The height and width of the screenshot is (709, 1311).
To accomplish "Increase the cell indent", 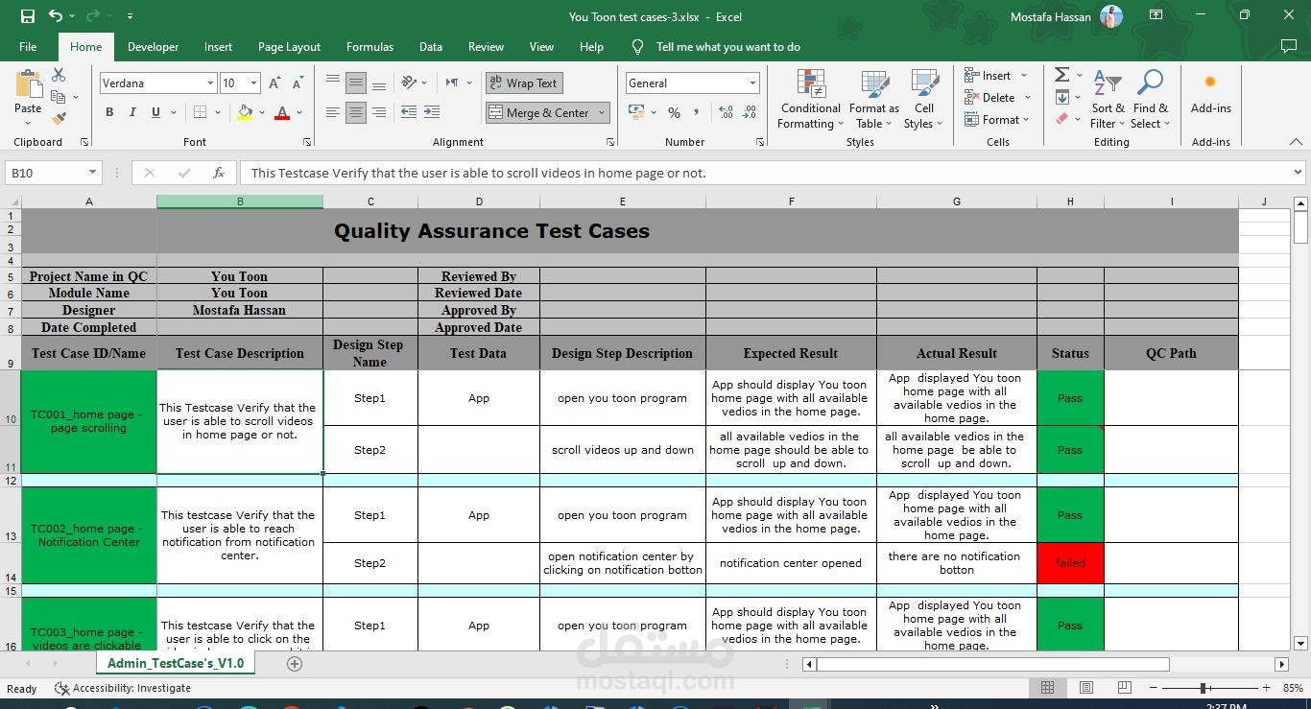I will 432,112.
